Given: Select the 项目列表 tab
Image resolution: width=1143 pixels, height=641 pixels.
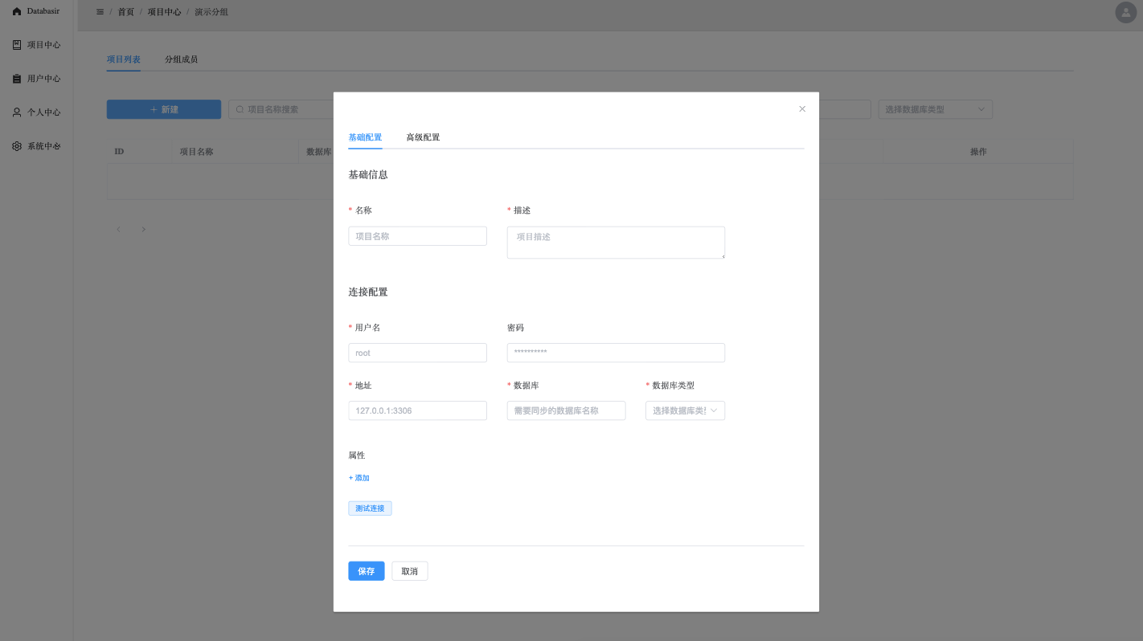Looking at the screenshot, I should [124, 59].
